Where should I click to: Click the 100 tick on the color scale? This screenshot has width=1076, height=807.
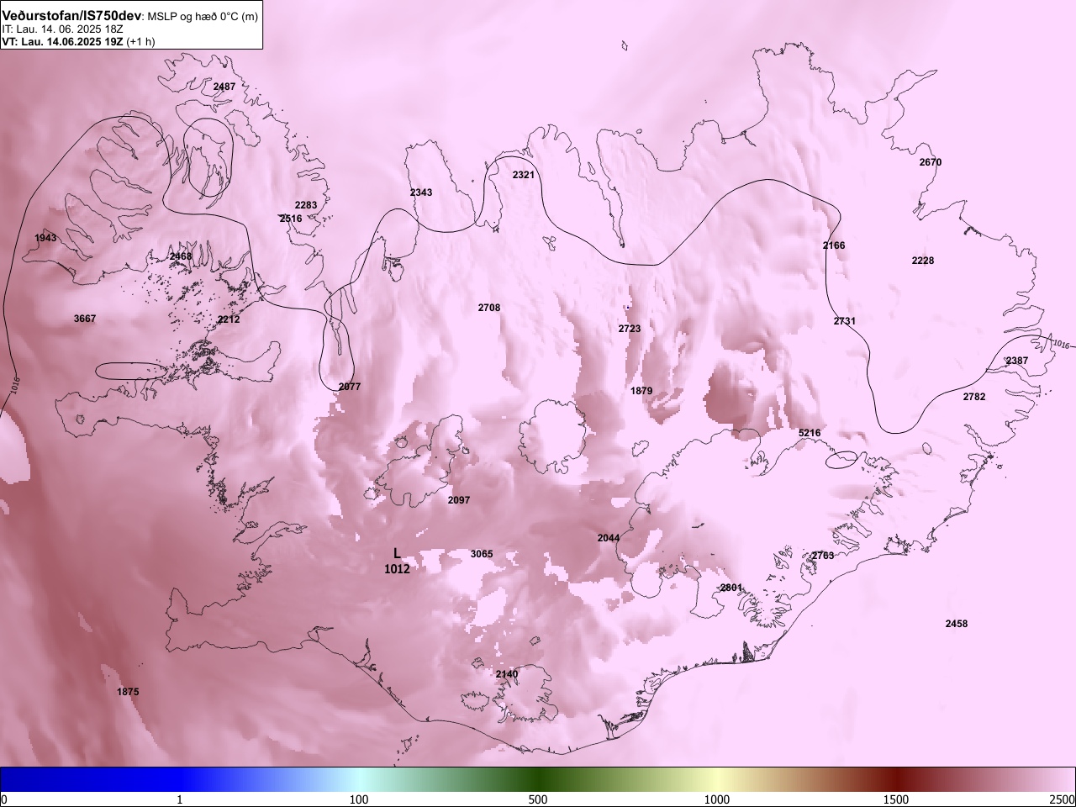tap(359, 799)
